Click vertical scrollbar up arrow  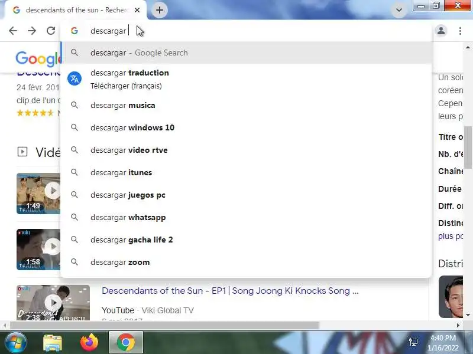coord(468,47)
